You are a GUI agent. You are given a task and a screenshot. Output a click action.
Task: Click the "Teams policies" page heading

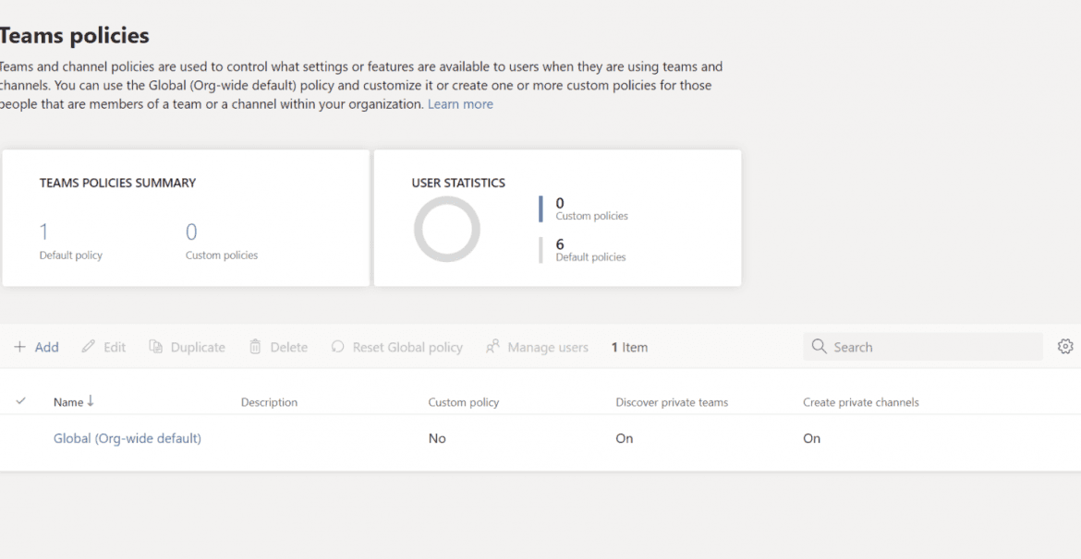74,35
